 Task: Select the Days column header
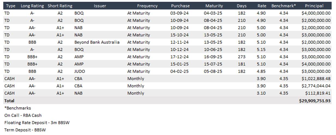tap(241, 6)
